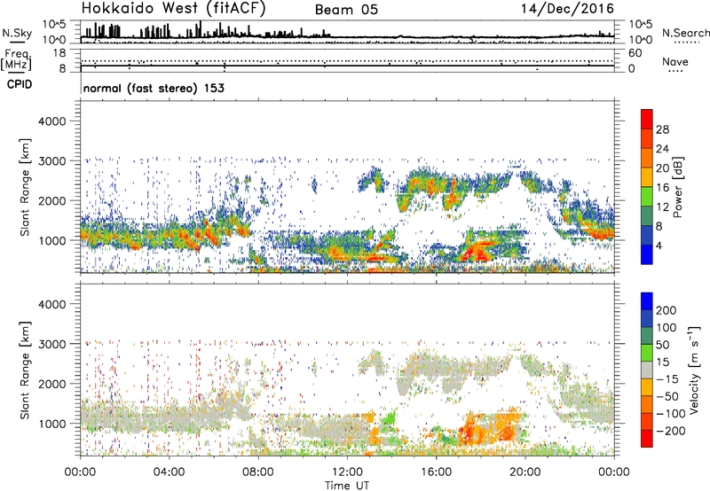This screenshot has width=710, height=491.
Task: Click the '16:00' time tick label
Action: point(436,472)
